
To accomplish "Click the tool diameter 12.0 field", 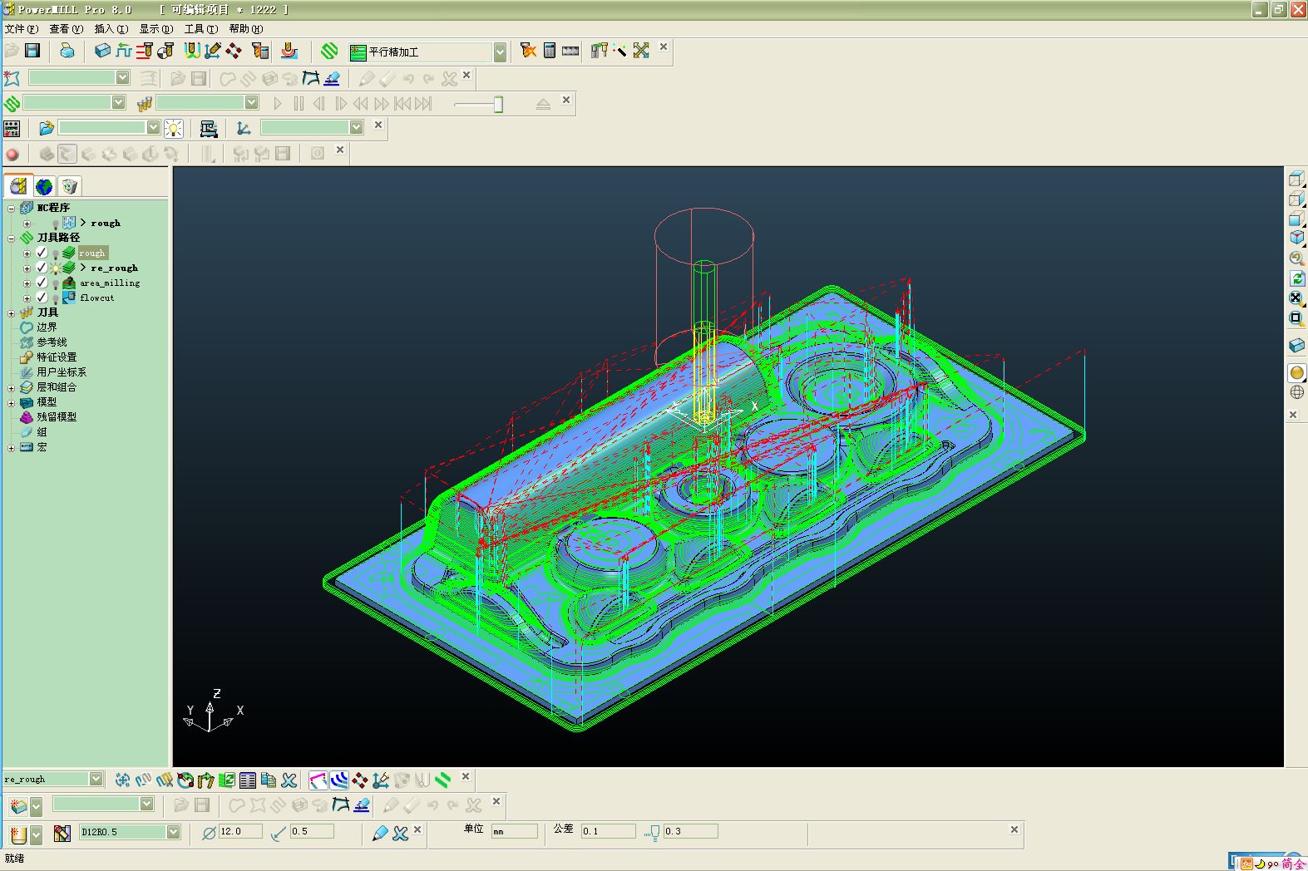I will [239, 831].
